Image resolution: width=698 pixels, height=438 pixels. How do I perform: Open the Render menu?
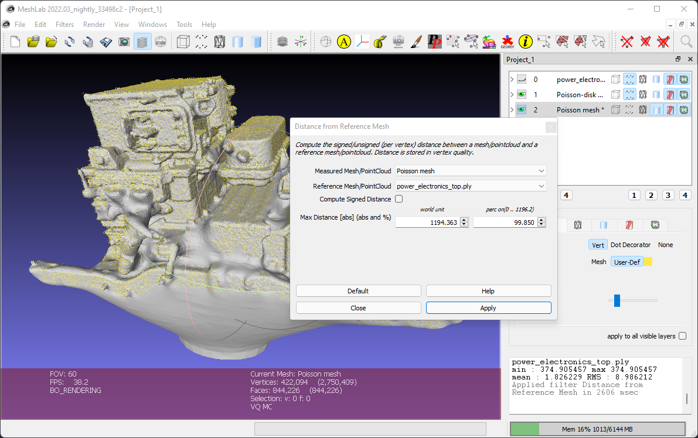[94, 25]
